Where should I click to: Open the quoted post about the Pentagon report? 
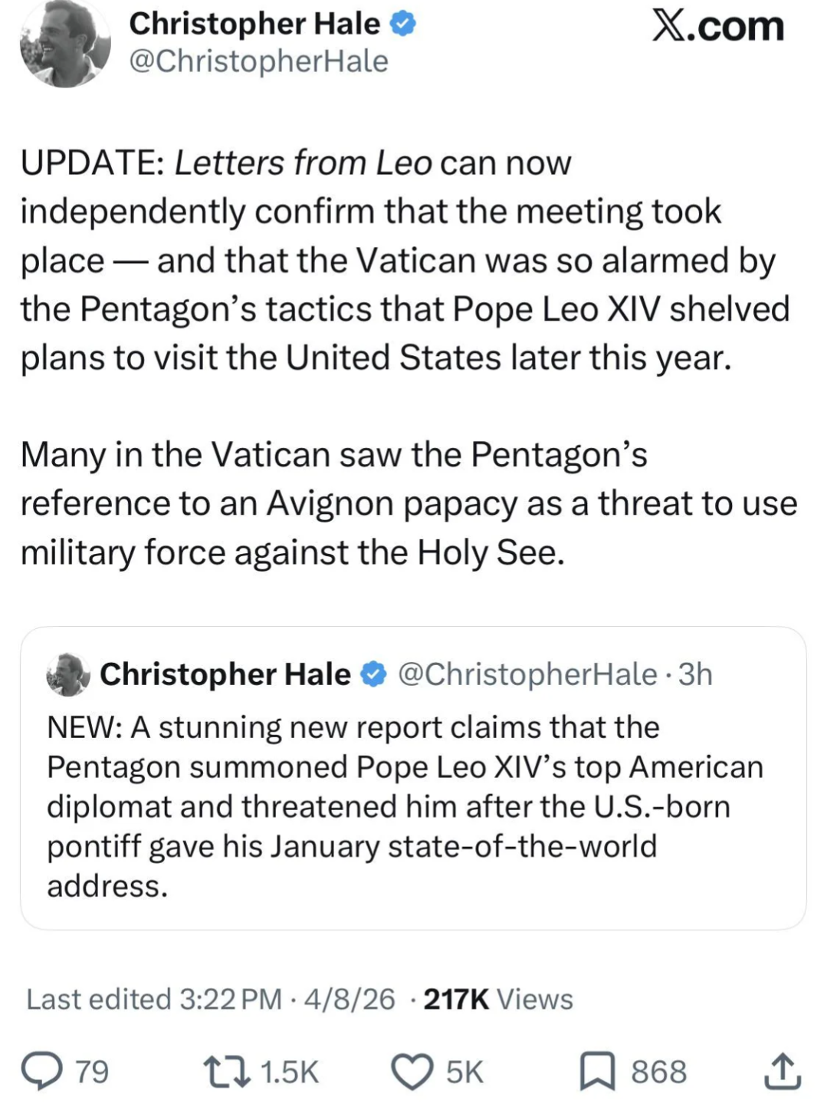tap(412, 806)
